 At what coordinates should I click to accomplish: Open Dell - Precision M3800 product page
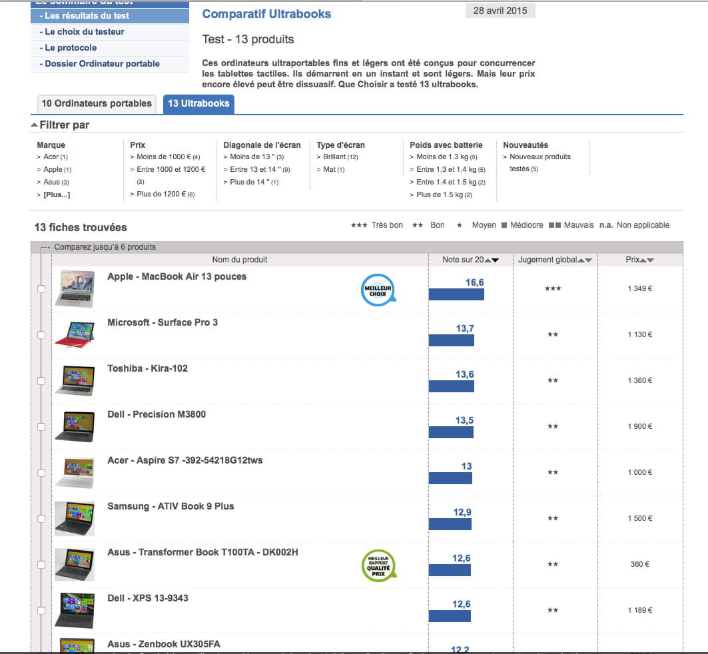coord(157,415)
